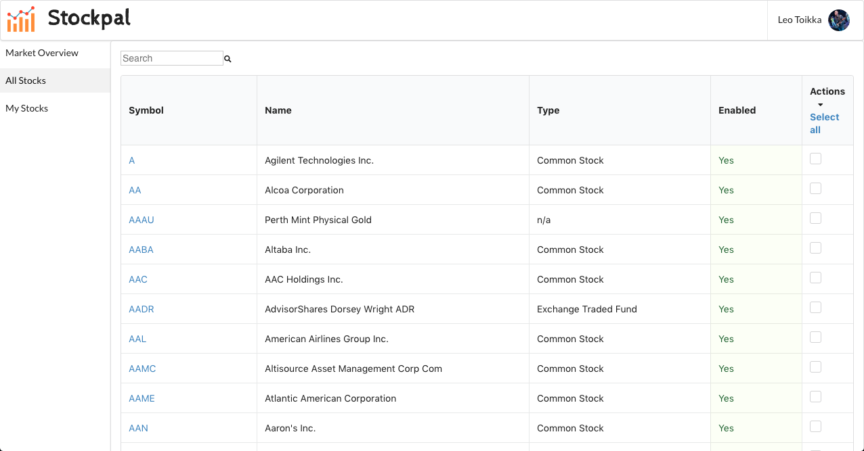Open the AA symbol link
The width and height of the screenshot is (864, 451).
click(x=135, y=190)
